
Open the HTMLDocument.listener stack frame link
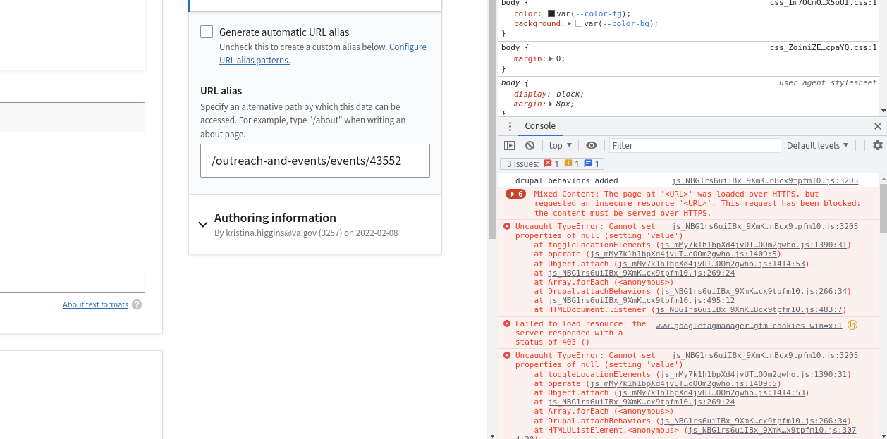(750, 309)
